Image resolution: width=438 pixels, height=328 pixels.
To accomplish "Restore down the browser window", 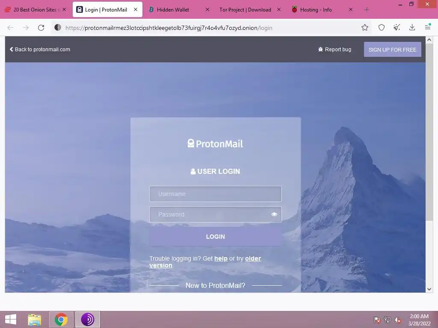I will (x=411, y=4).
